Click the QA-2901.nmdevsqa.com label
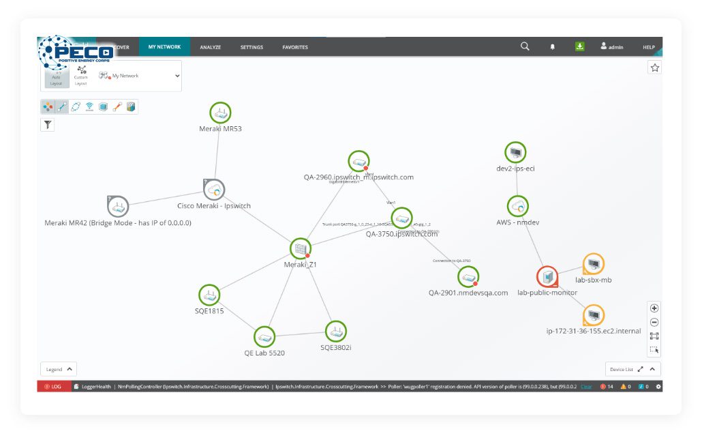This screenshot has width=702, height=438. pyautogui.click(x=468, y=293)
